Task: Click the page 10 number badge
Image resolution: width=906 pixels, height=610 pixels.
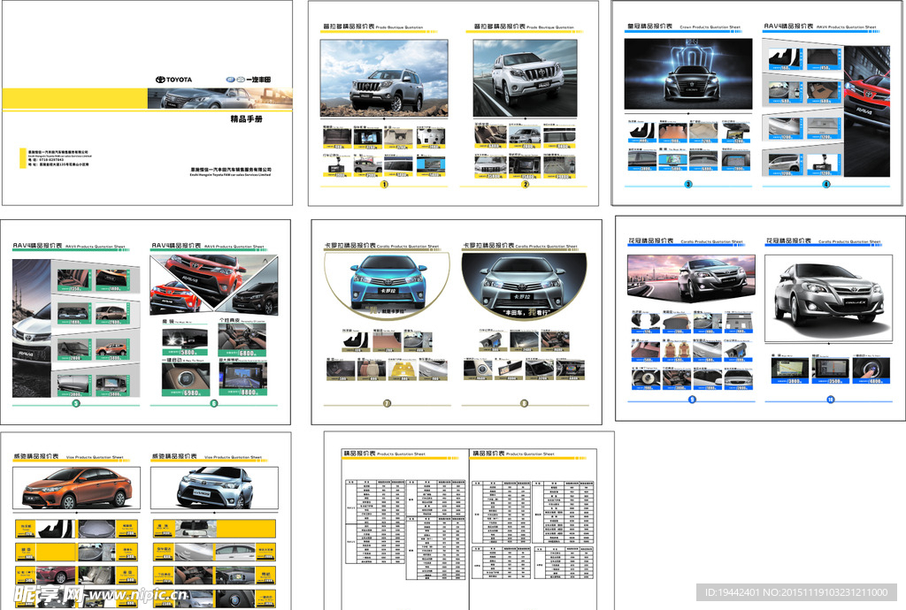Action: point(830,400)
